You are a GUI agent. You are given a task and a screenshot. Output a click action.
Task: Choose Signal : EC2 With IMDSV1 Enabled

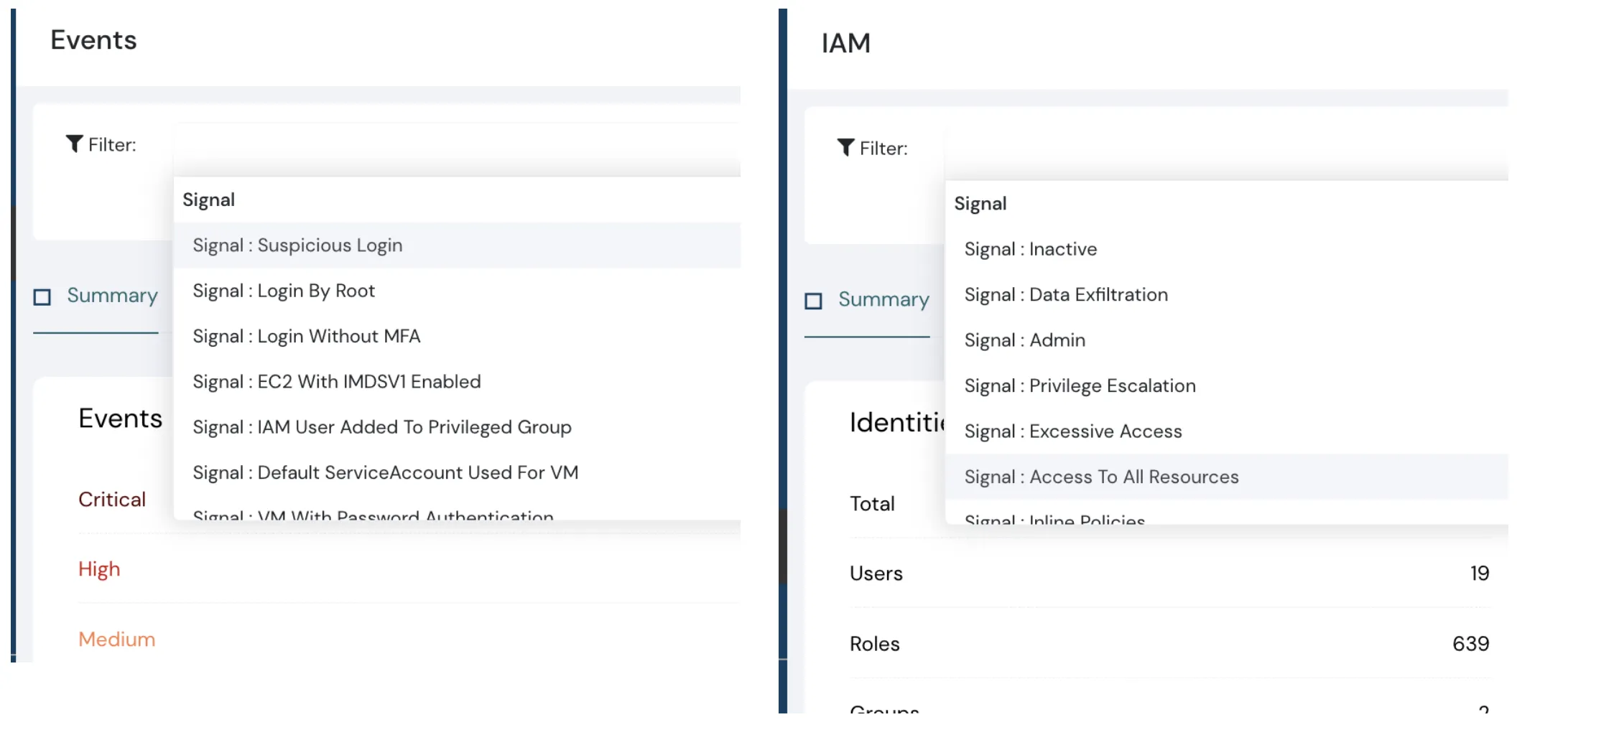pyautogui.click(x=336, y=381)
